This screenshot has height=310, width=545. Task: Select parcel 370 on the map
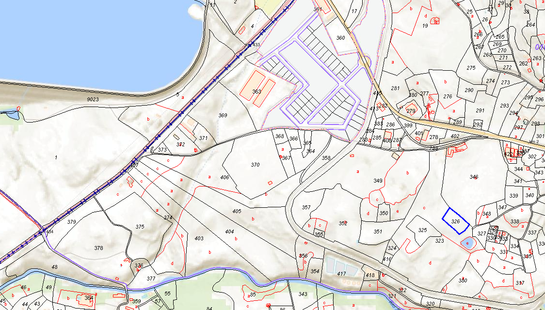[x=256, y=165]
